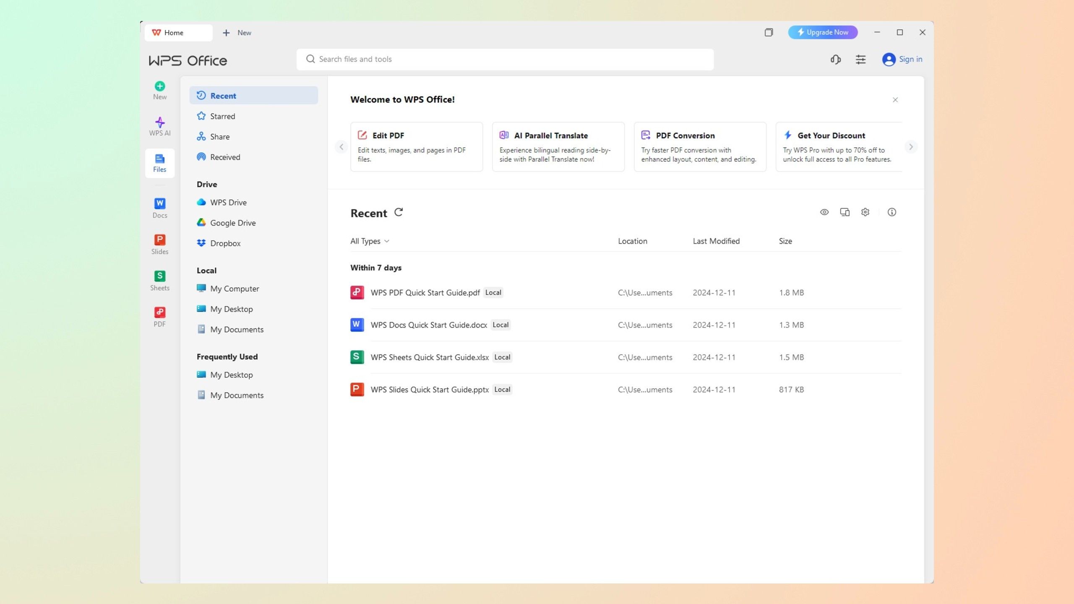Select Starred in the navigation panel
The width and height of the screenshot is (1074, 604).
click(x=253, y=116)
